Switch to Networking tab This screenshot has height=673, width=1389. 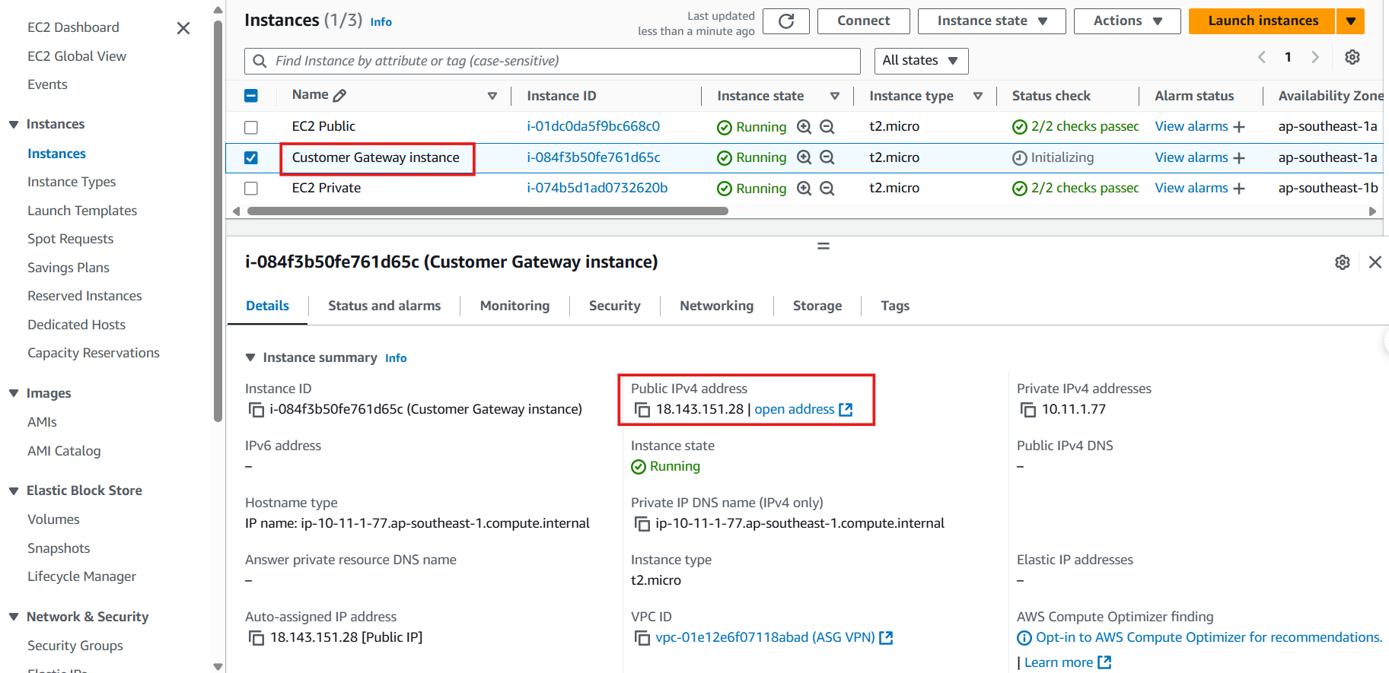[716, 306]
